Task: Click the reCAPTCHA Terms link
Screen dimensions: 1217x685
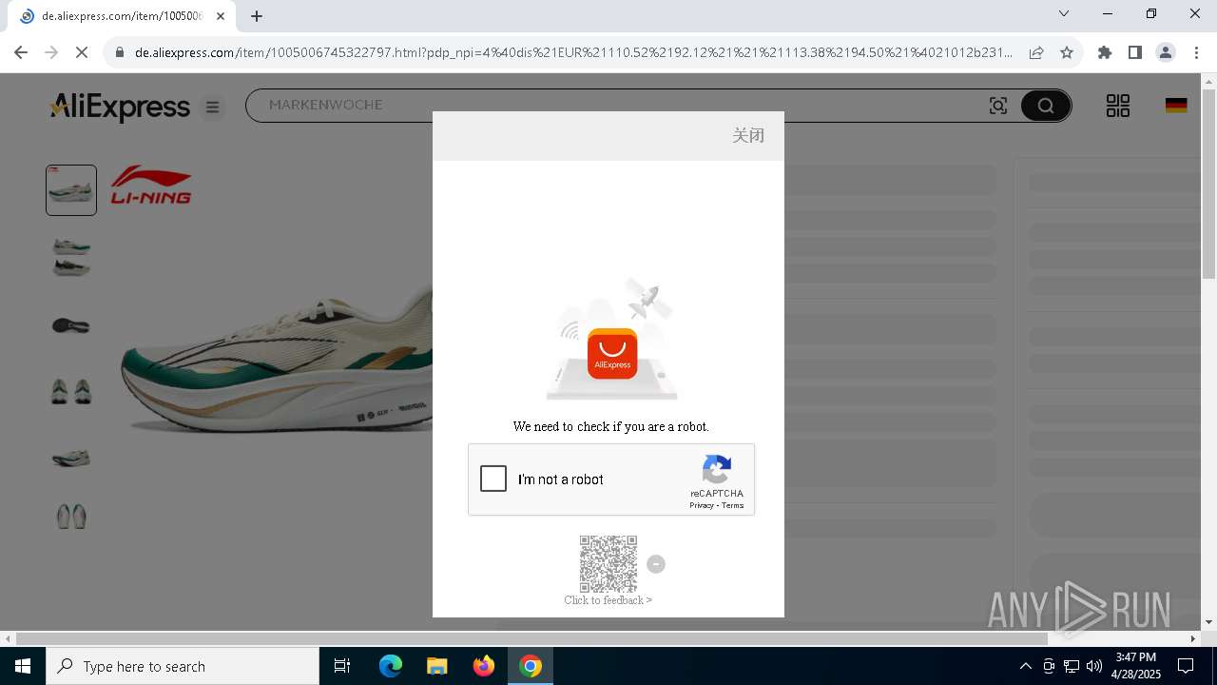Action: [732, 505]
